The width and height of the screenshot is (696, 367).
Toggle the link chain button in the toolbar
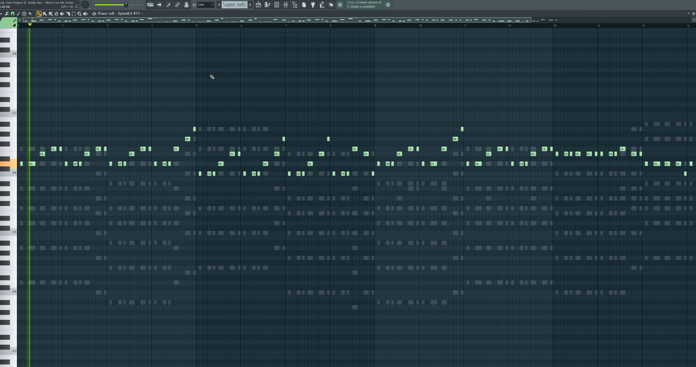coord(177,5)
